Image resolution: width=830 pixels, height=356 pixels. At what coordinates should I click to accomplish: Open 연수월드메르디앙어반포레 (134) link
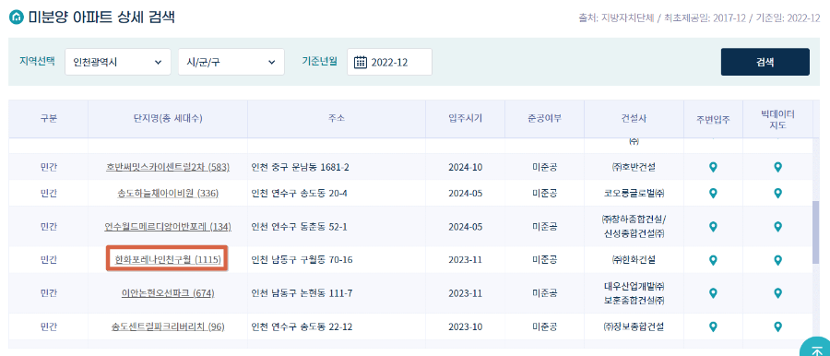click(x=168, y=227)
